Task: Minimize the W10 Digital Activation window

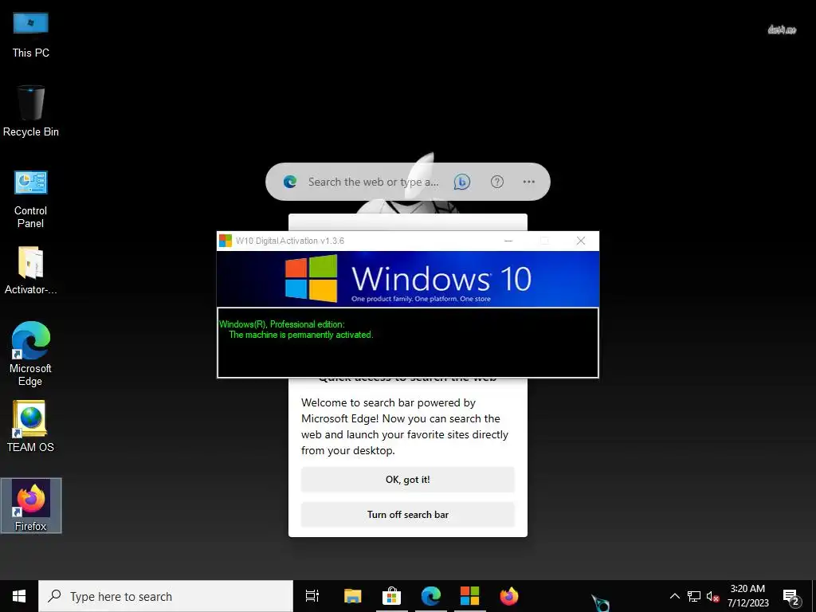Action: [508, 241]
